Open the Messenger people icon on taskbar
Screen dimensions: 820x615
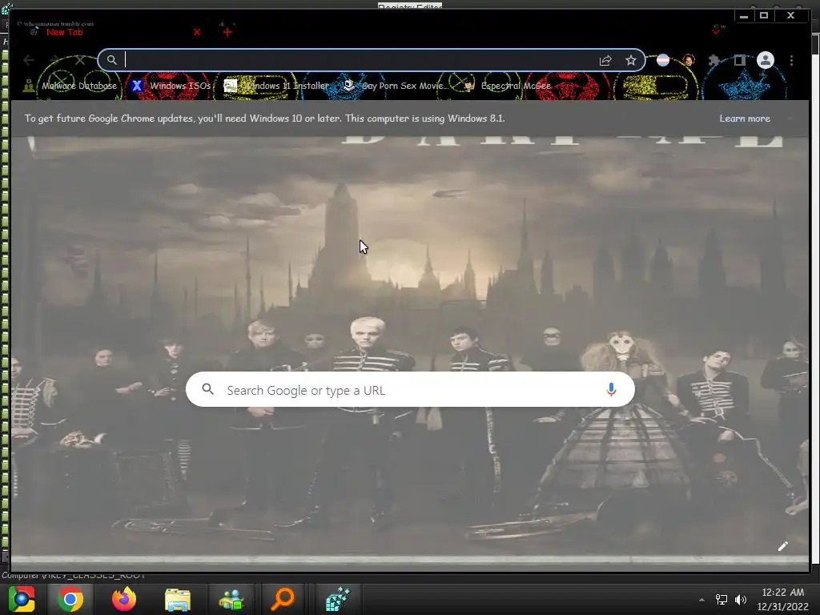pyautogui.click(x=231, y=599)
